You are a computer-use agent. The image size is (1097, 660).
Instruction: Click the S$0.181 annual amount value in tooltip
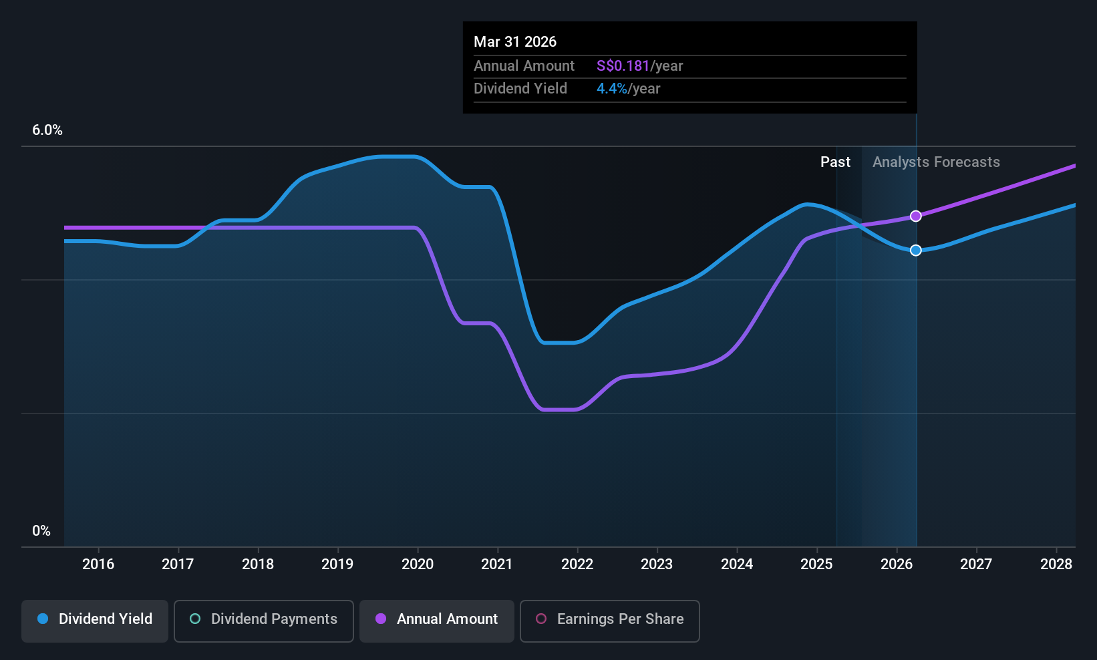[623, 65]
